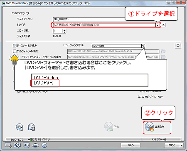Screen dimensions: 187x151
Task: Click the DVD-R disc format value
Action: (57, 36)
